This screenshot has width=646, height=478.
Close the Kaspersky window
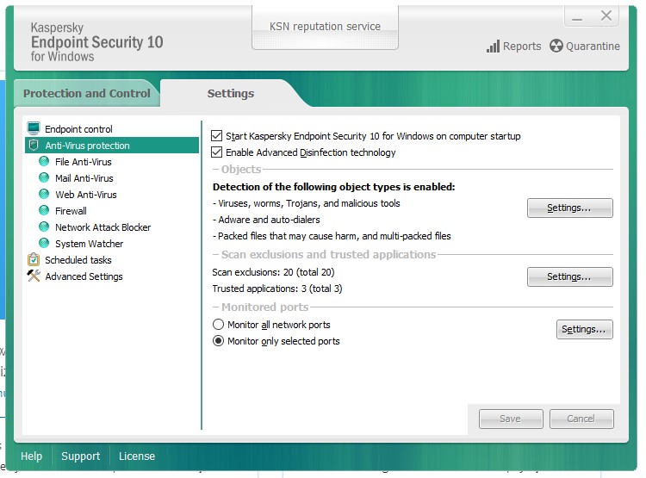pyautogui.click(x=606, y=16)
